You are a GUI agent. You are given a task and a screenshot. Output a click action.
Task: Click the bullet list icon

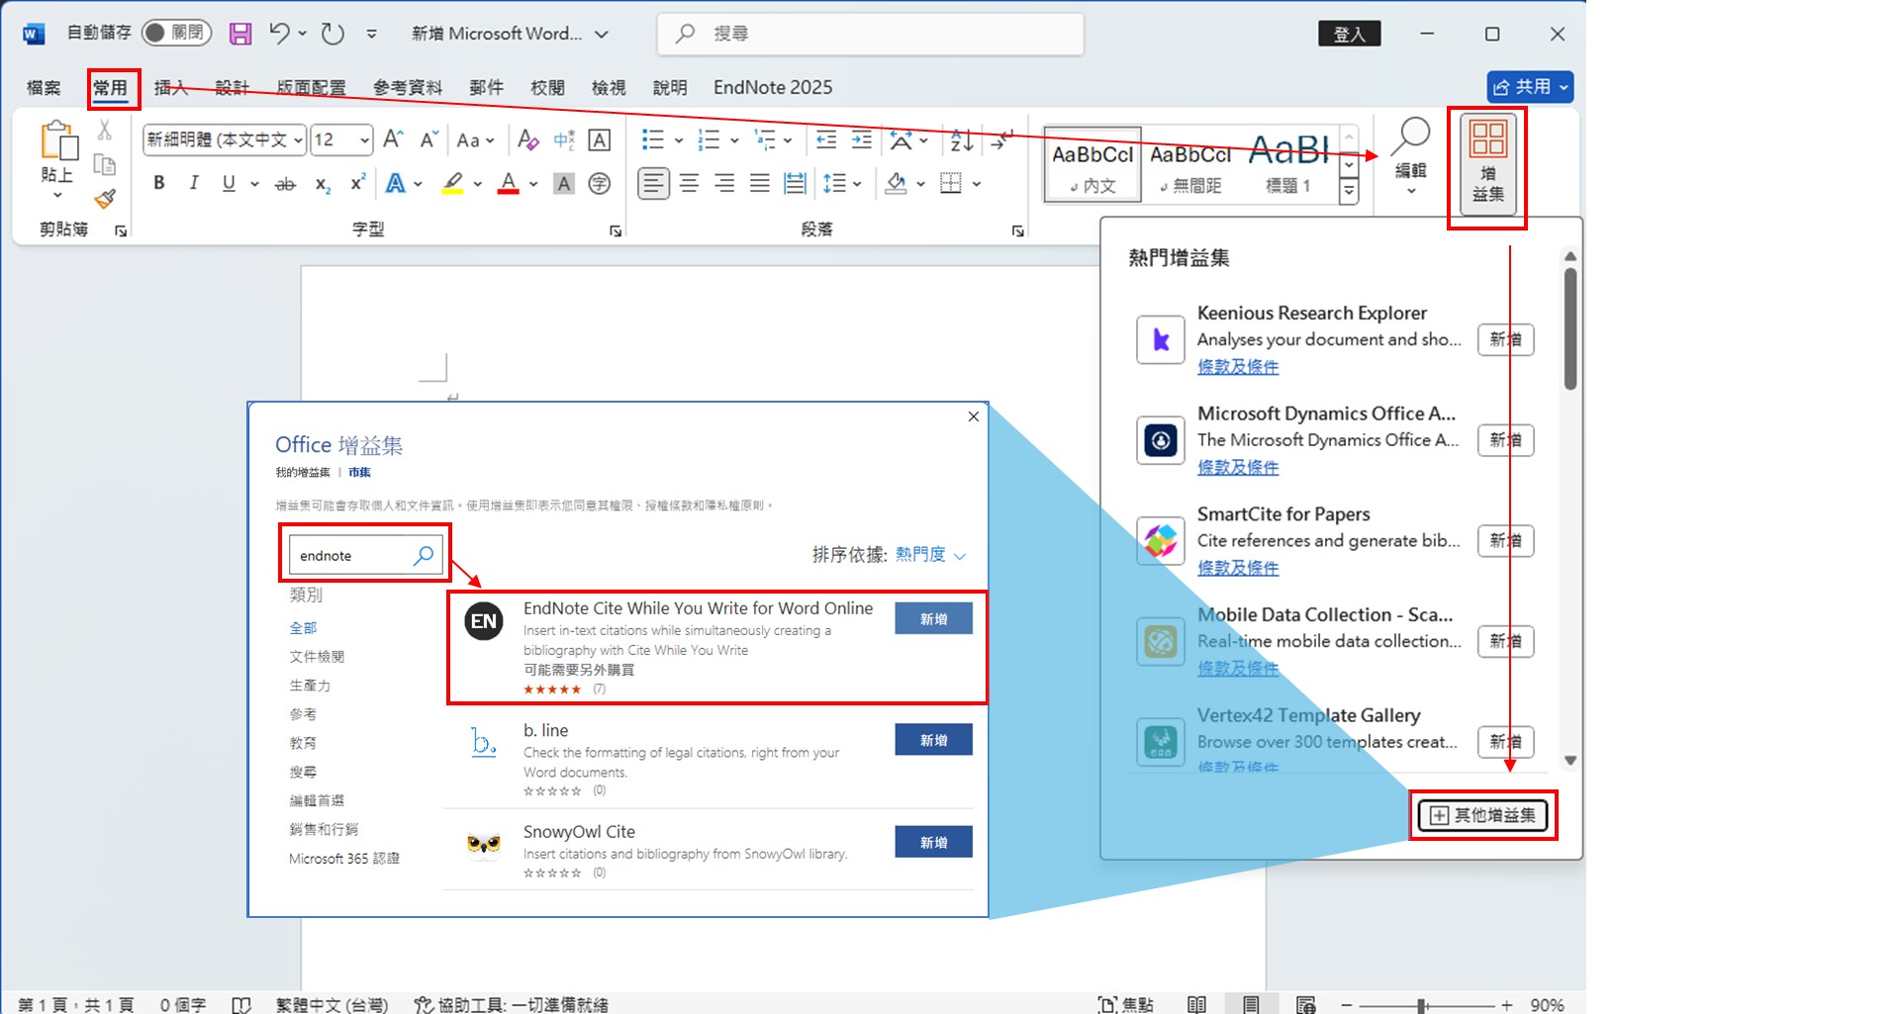tap(653, 139)
